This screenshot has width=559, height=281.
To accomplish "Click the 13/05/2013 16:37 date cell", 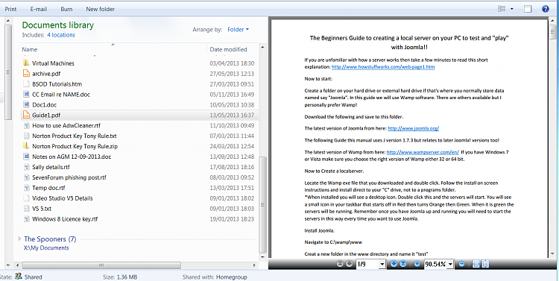I will coord(232,115).
